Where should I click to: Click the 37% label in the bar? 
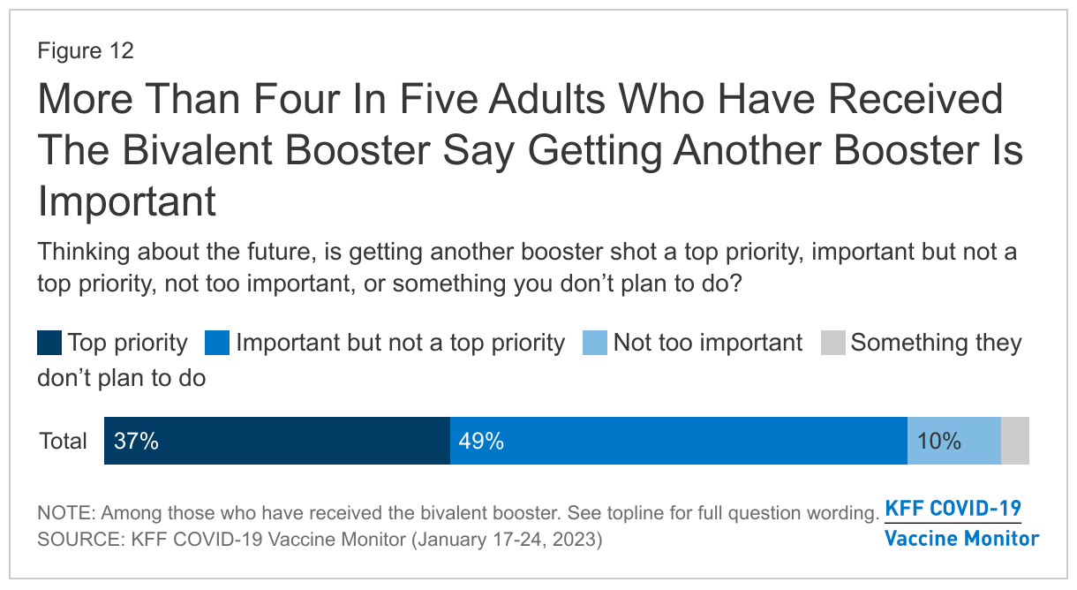(136, 441)
